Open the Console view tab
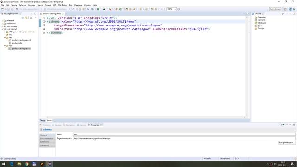297x167 pixels. [x=82, y=125]
